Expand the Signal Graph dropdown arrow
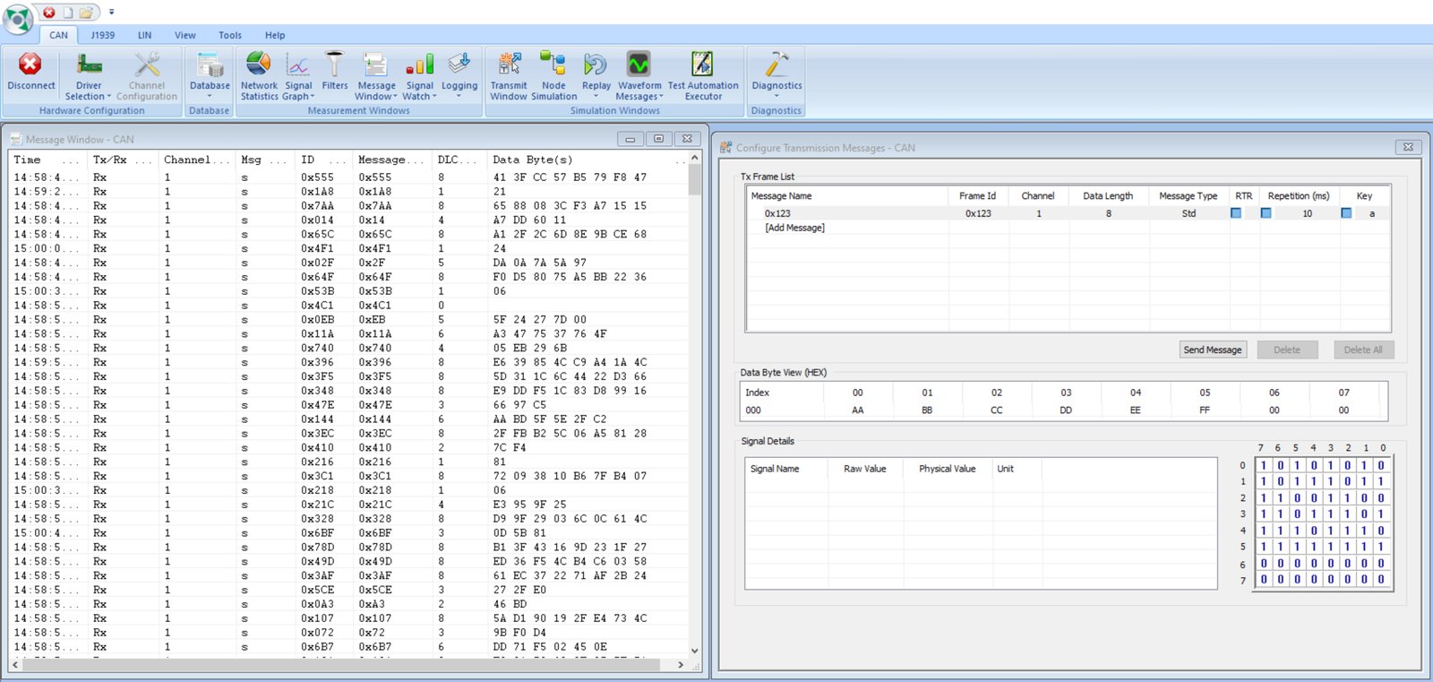The image size is (1433, 682). 313,97
